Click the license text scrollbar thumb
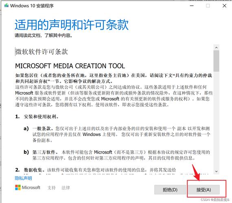Viewport: 232px width, 203px height. point(216,61)
